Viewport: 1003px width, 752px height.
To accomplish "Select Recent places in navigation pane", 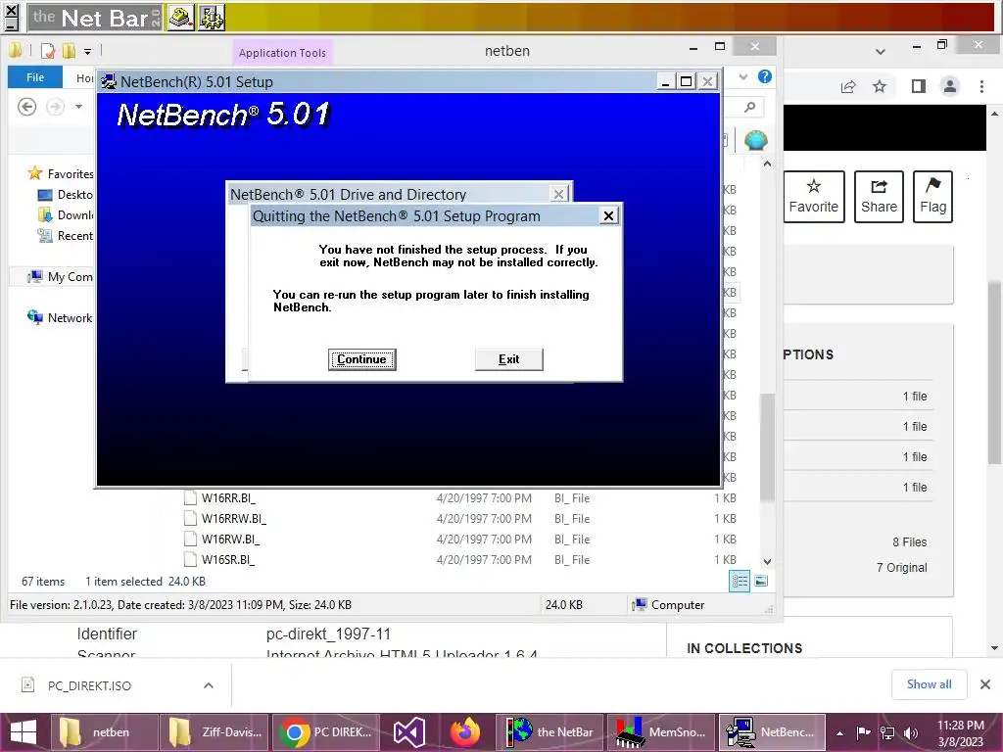I will (66, 235).
